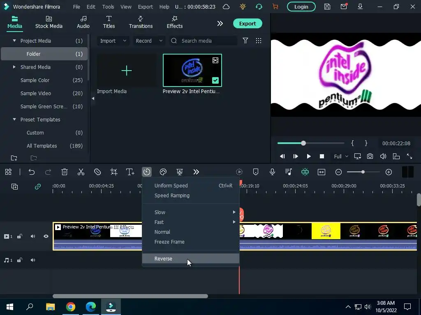
Task: Lock audio track 1
Action: point(20,260)
